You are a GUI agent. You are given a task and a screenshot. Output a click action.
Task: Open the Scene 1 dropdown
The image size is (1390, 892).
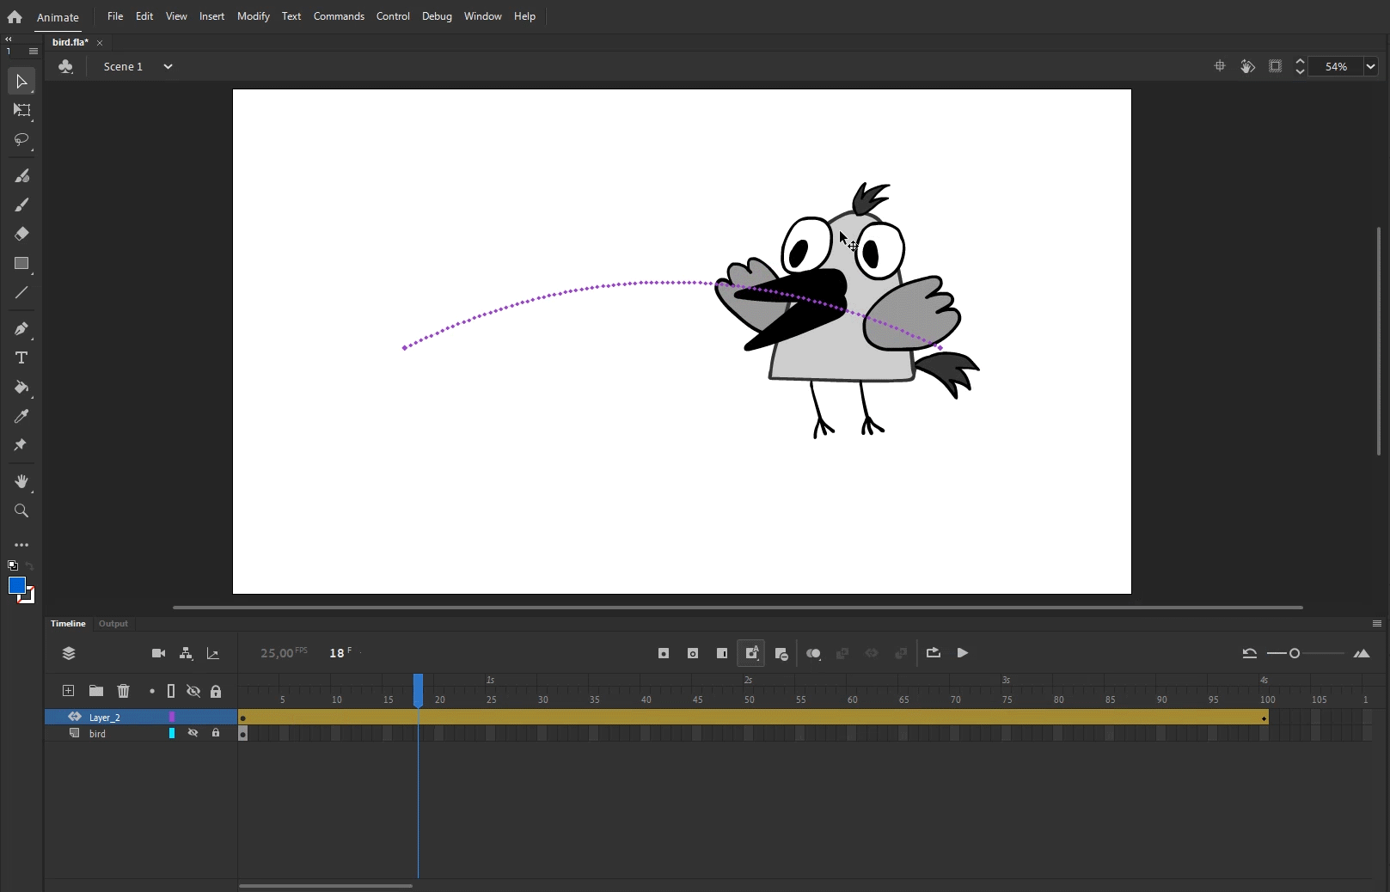tap(168, 66)
